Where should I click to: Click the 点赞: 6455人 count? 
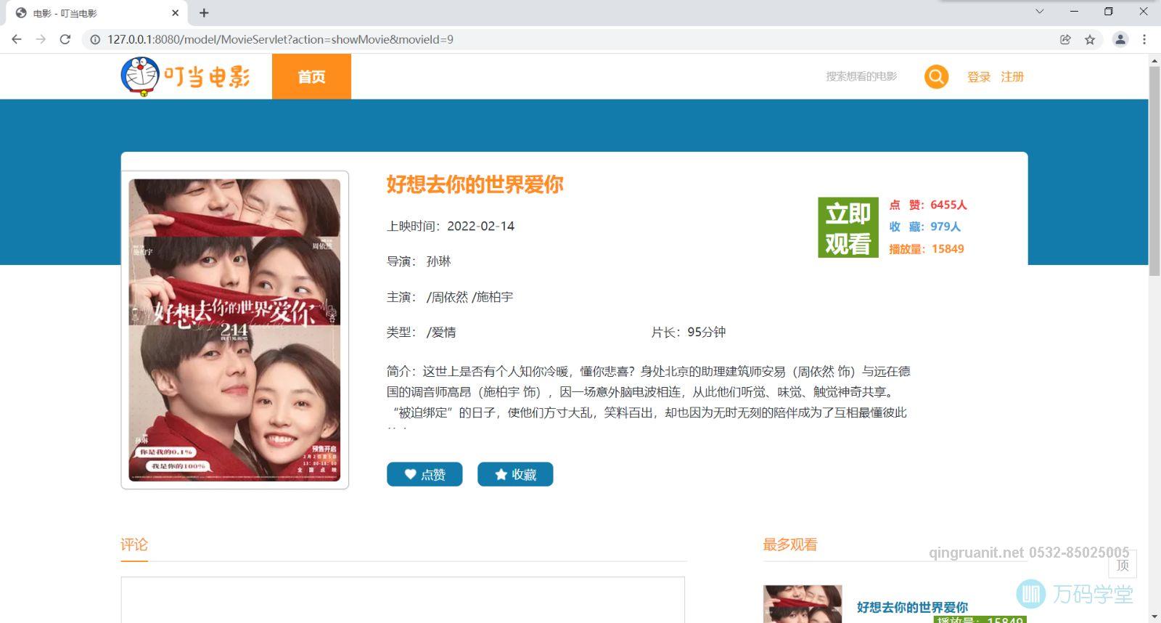coord(928,205)
